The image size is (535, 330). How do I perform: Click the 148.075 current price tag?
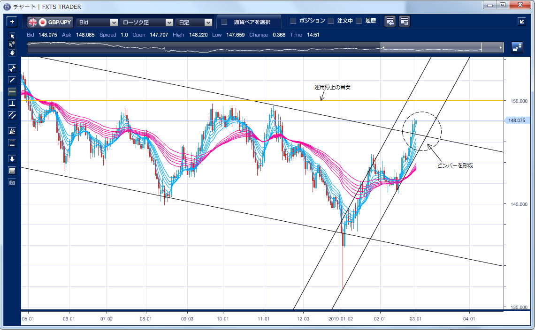(517, 120)
